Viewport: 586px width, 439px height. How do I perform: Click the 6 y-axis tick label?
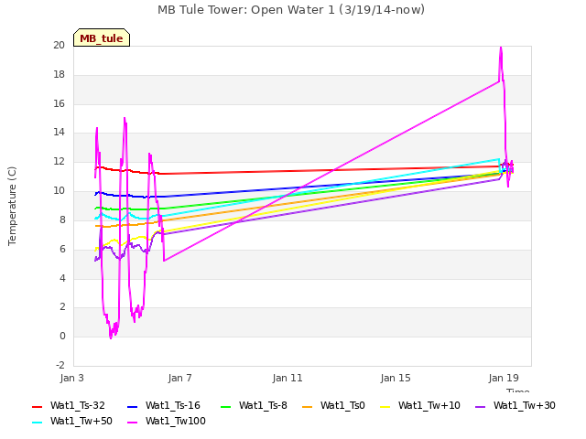[x=62, y=249]
